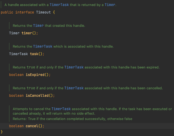Click the TimerTask return type of task()

(18, 54)
